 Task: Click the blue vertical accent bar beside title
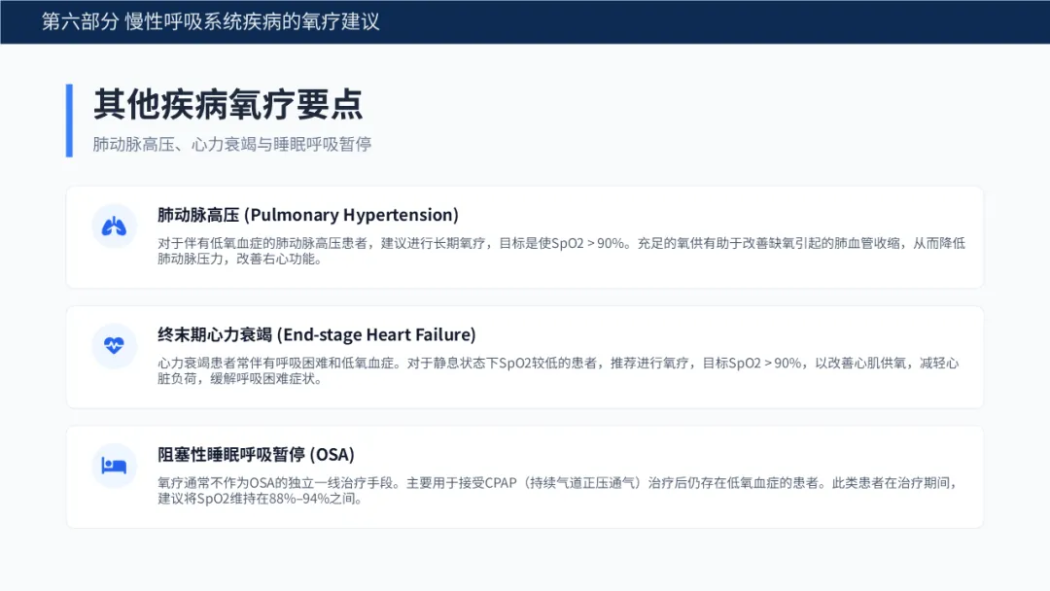(69, 120)
